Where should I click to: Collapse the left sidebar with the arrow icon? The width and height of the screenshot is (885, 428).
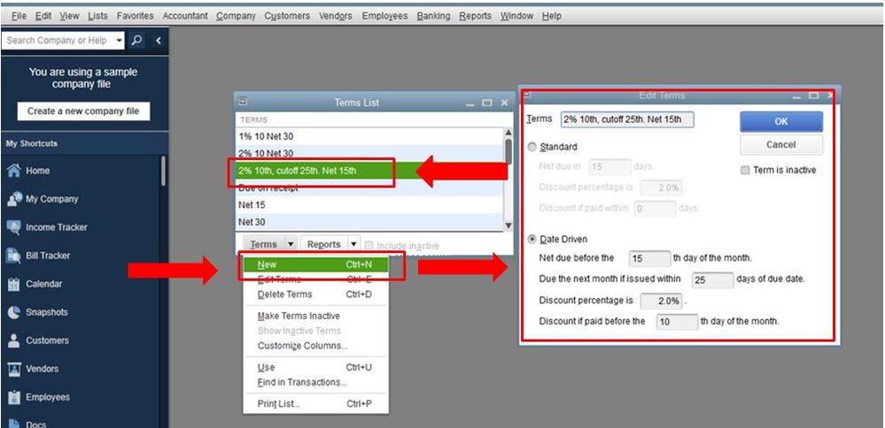(159, 41)
